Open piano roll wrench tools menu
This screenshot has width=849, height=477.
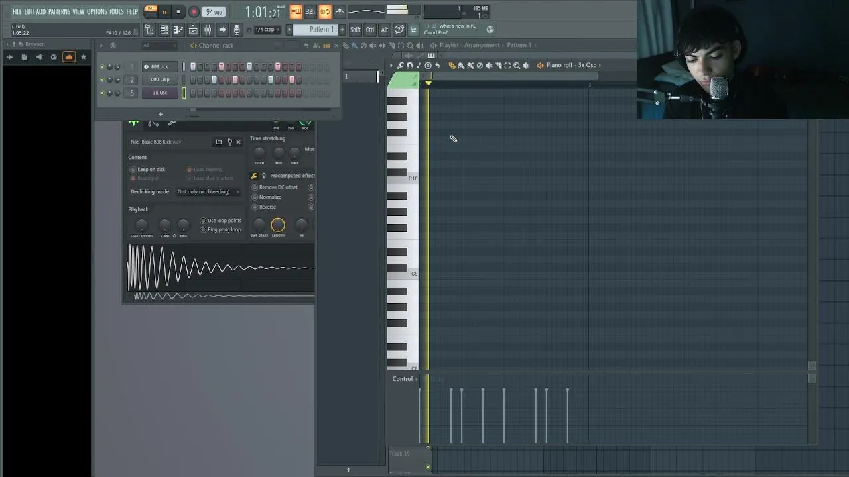tap(400, 65)
